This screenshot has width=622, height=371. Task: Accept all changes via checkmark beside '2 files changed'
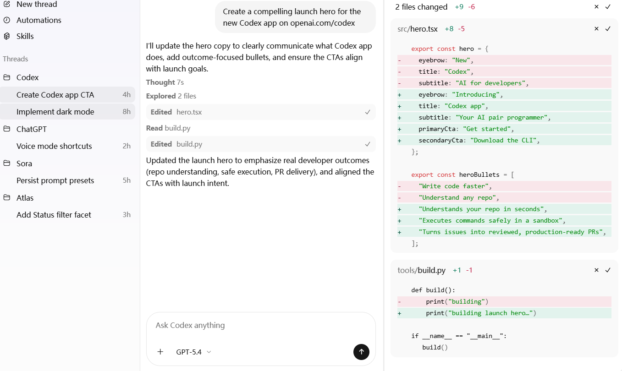(608, 7)
